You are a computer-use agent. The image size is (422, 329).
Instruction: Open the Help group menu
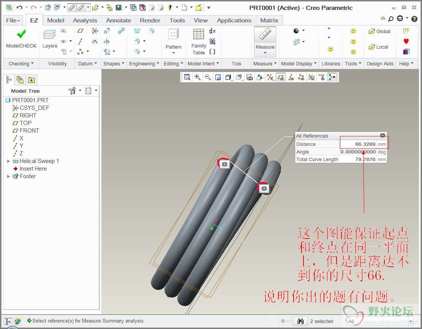[406, 63]
